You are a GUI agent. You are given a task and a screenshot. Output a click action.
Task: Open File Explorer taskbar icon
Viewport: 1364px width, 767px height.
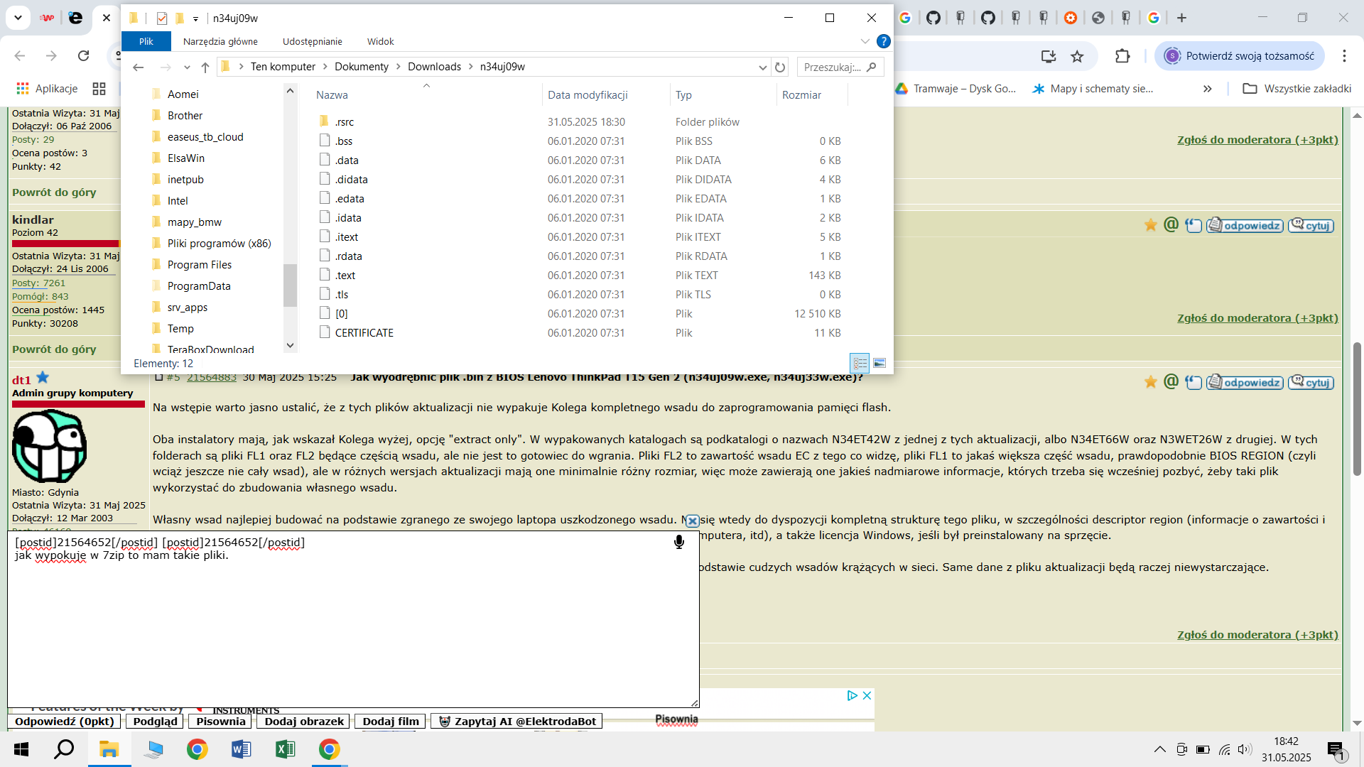(x=109, y=749)
